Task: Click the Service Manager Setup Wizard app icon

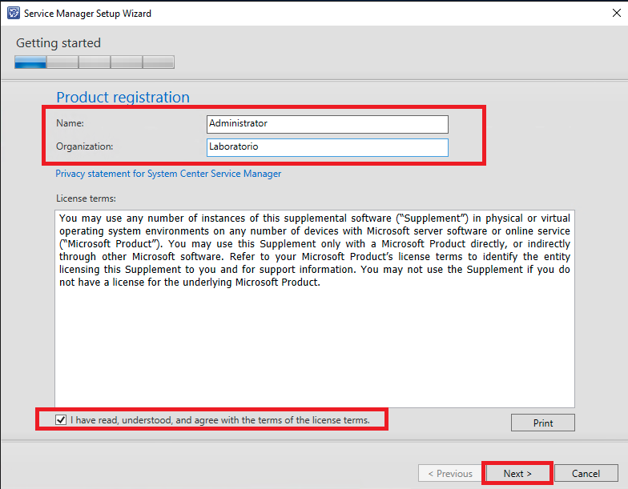Action: point(13,13)
